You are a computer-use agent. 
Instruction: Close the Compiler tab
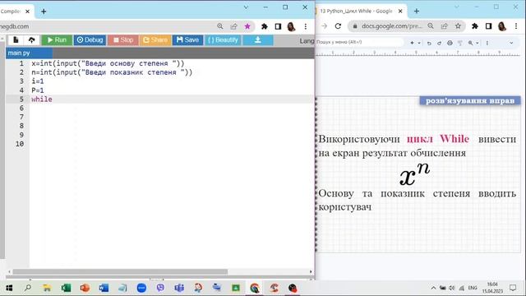27,12
